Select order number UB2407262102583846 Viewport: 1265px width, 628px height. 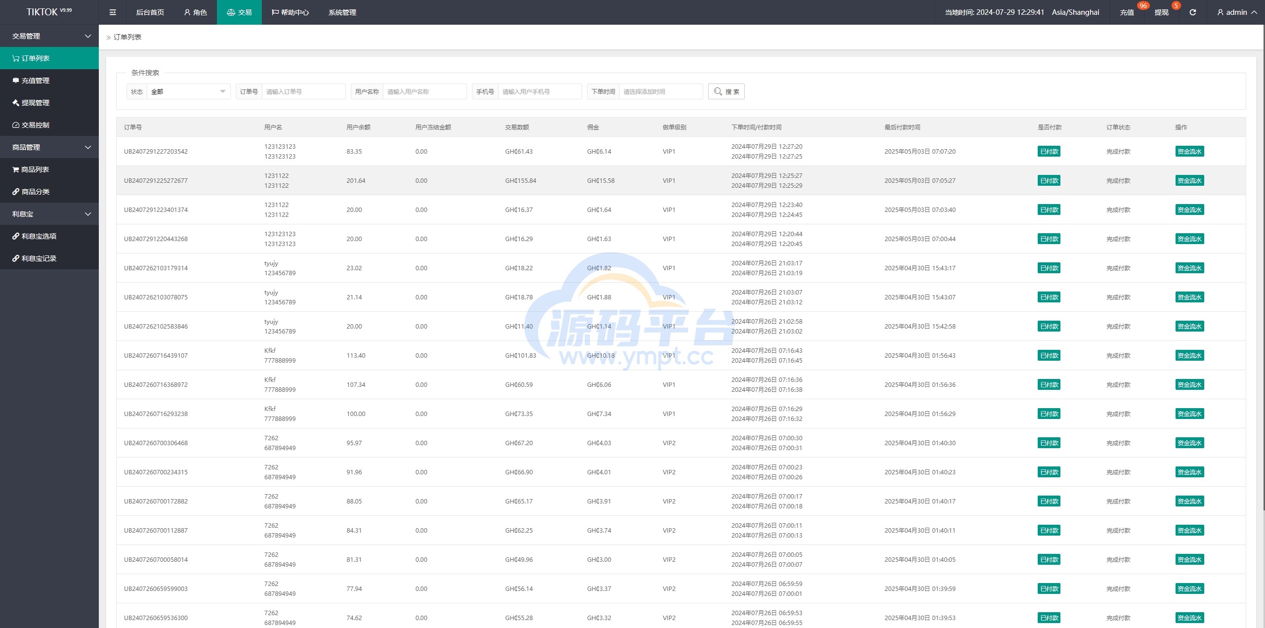pyautogui.click(x=156, y=326)
